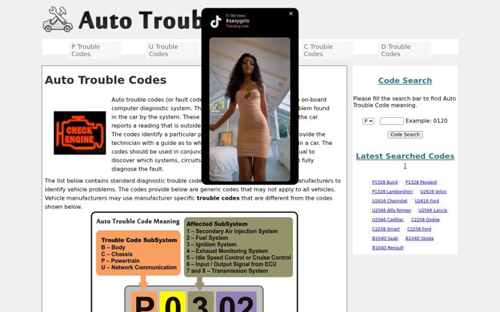Open the P1328 Peugeot link
The height and width of the screenshot is (312, 500).
click(422, 182)
